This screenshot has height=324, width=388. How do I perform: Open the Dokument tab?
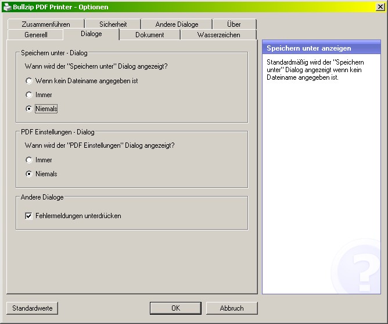149,34
